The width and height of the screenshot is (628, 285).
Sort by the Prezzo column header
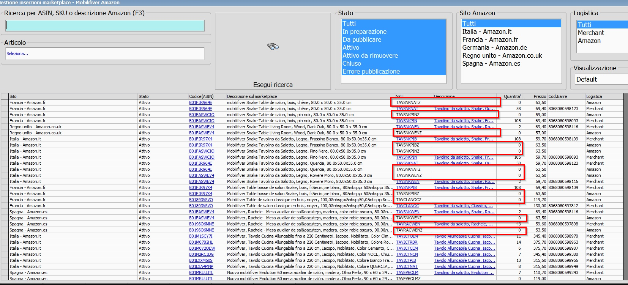click(x=535, y=96)
